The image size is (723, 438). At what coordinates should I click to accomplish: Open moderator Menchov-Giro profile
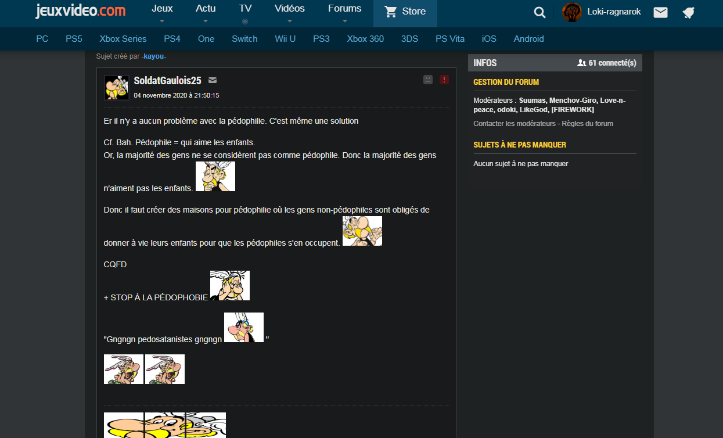[x=573, y=100]
